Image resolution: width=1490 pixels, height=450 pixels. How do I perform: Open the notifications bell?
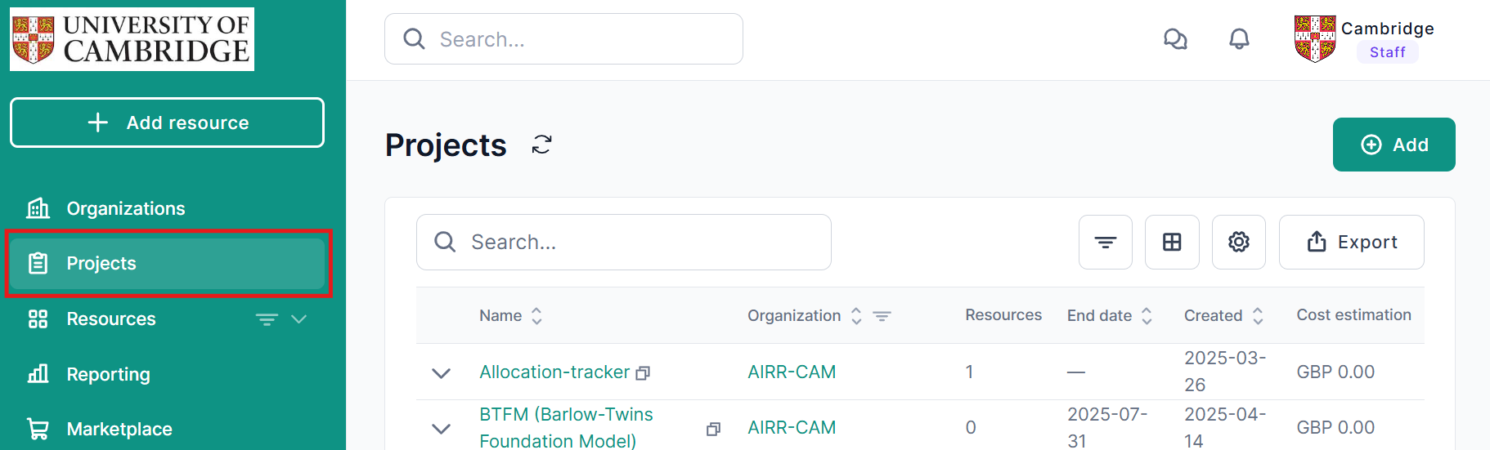pyautogui.click(x=1239, y=39)
